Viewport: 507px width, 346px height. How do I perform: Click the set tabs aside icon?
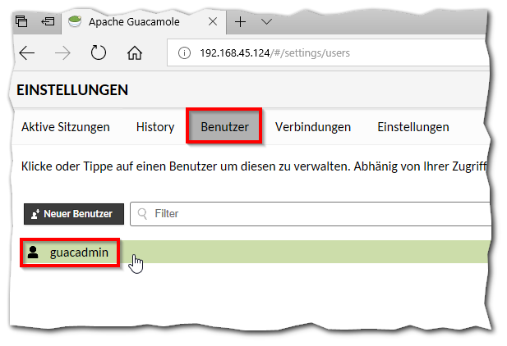[48, 21]
